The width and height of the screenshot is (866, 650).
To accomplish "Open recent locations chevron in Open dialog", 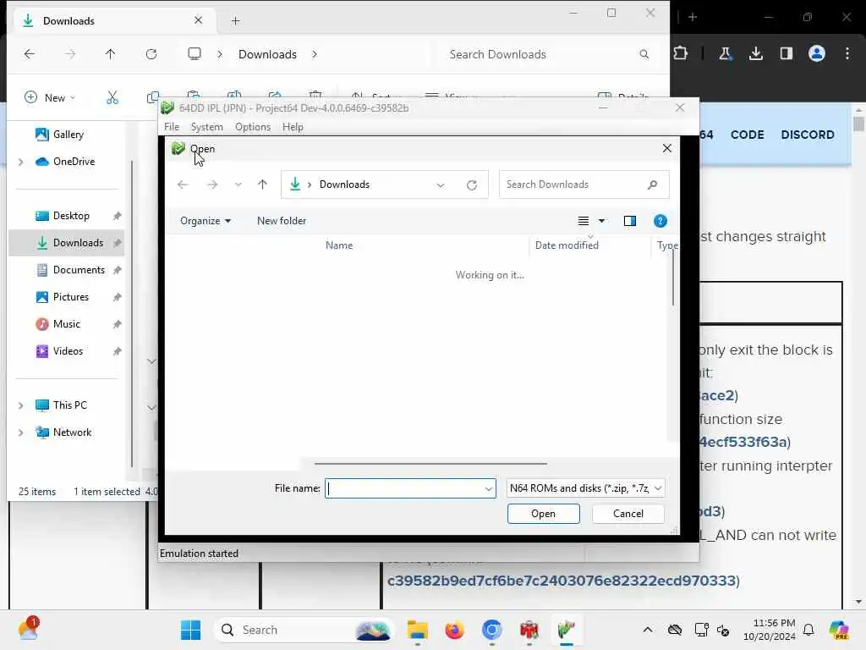I will tap(238, 185).
